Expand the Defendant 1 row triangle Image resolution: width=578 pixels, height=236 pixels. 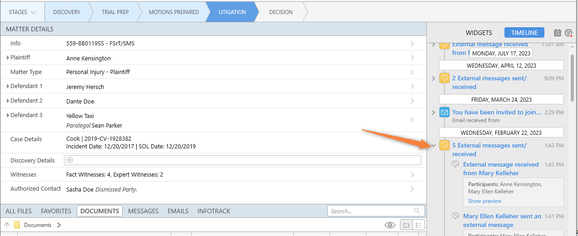point(8,86)
